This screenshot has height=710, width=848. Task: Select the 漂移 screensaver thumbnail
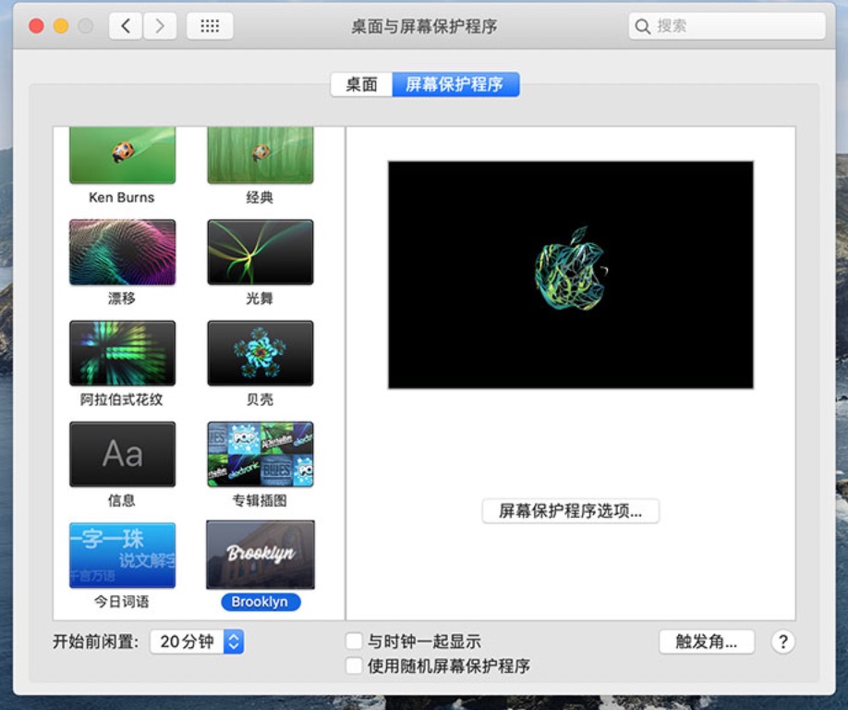[x=122, y=252]
